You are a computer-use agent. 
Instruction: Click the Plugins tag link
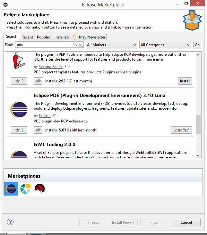[108, 72]
